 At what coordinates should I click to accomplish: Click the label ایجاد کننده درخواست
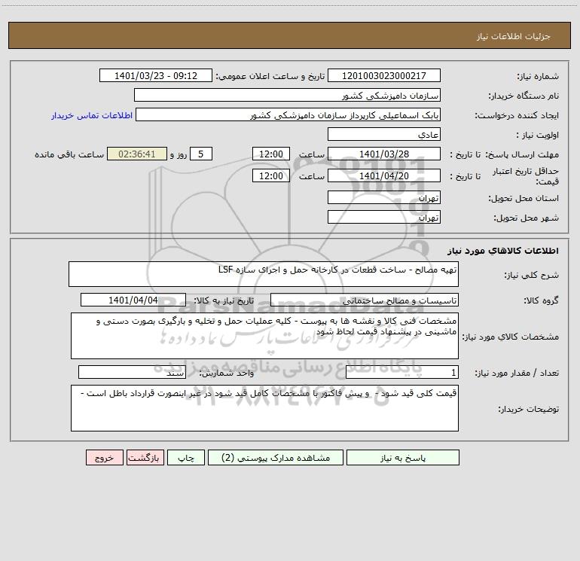[517, 116]
